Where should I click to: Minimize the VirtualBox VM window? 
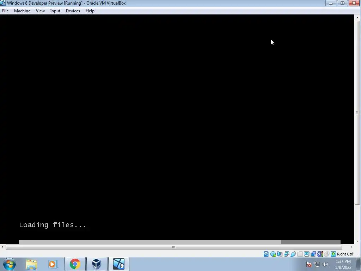pyautogui.click(x=331, y=3)
